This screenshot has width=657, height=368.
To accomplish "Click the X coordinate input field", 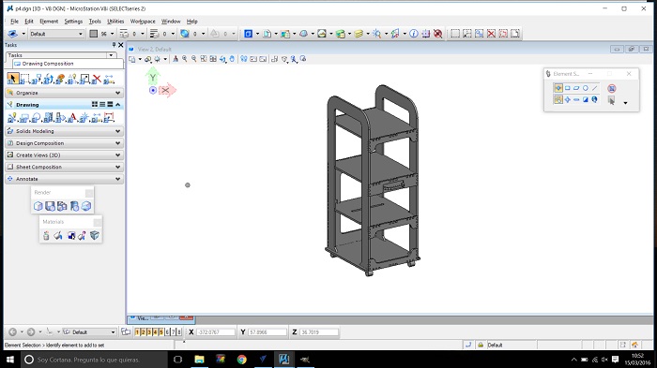I will 216,332.
